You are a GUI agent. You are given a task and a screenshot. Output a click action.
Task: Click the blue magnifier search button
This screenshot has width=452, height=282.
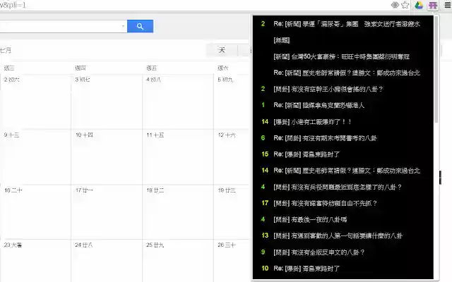pyautogui.click(x=140, y=27)
